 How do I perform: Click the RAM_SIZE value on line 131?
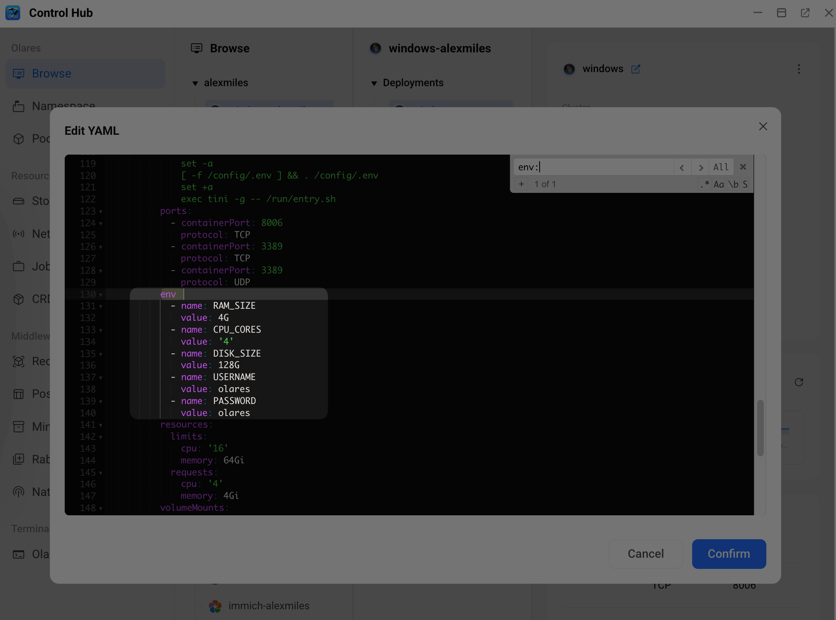(x=234, y=306)
